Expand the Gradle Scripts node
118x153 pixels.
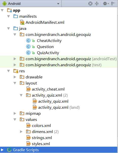(2, 150)
